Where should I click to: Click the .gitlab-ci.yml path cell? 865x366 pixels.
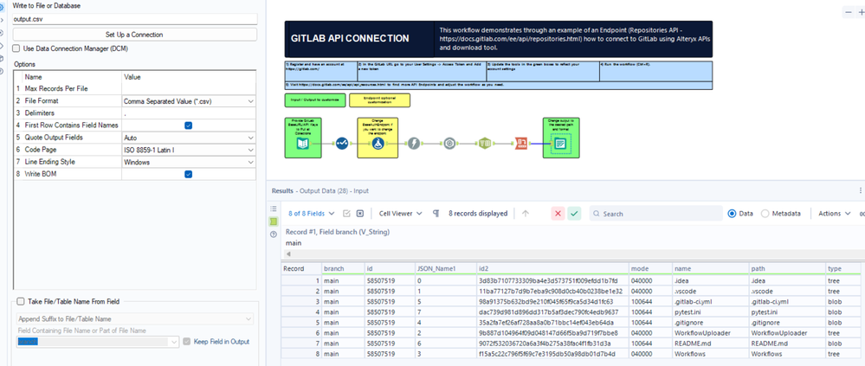pos(787,301)
